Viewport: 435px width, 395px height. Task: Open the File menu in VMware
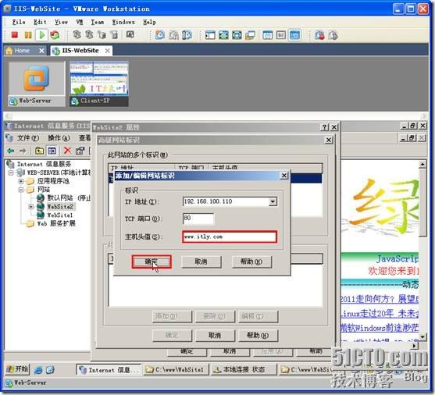(x=19, y=22)
